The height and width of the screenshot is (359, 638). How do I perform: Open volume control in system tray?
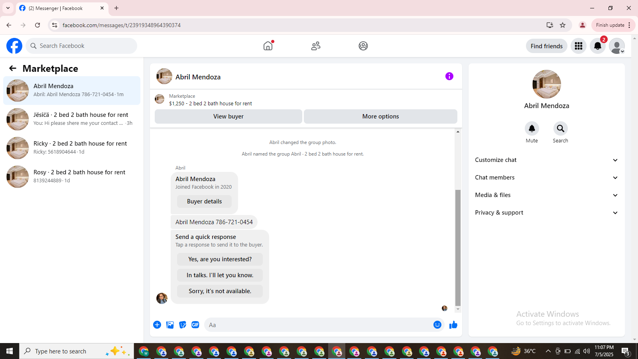coord(587,351)
